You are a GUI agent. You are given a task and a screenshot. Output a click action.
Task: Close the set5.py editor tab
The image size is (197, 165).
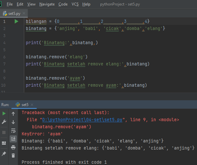(x=24, y=13)
